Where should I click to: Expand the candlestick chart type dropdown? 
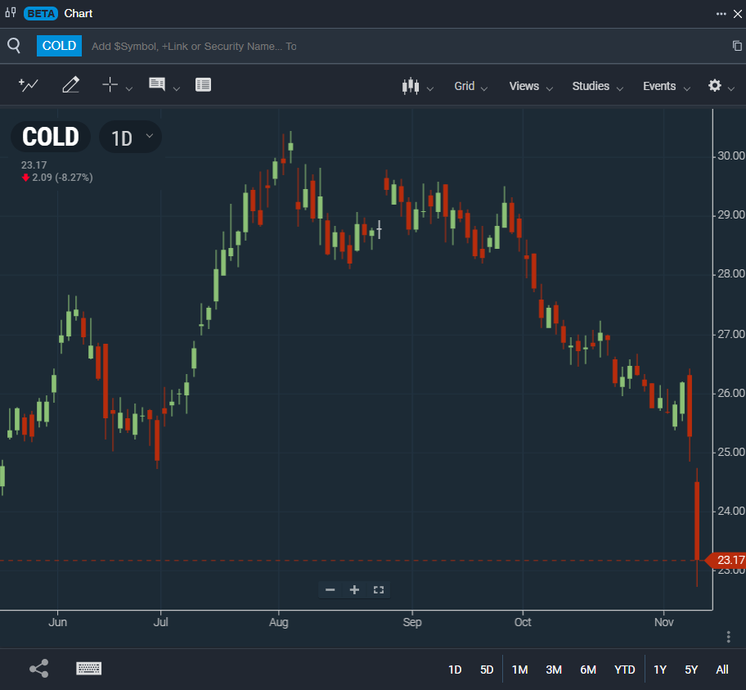tap(417, 87)
